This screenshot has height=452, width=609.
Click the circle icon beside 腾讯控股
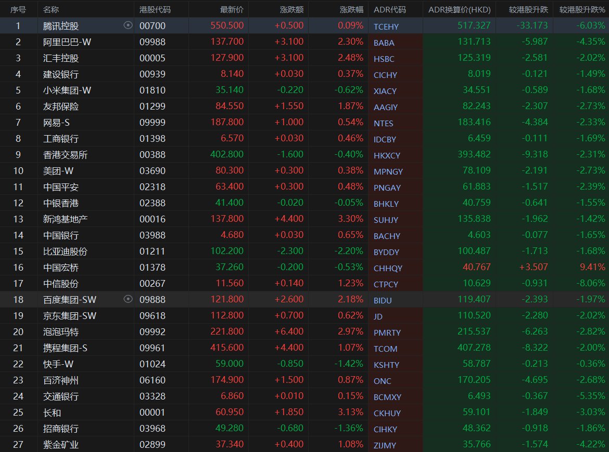click(128, 25)
